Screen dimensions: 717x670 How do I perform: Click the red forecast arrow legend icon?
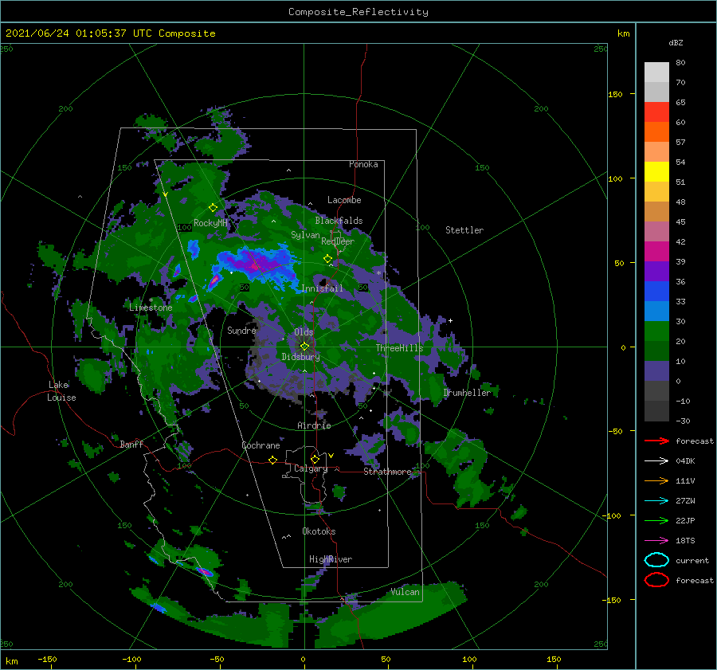[x=656, y=441]
